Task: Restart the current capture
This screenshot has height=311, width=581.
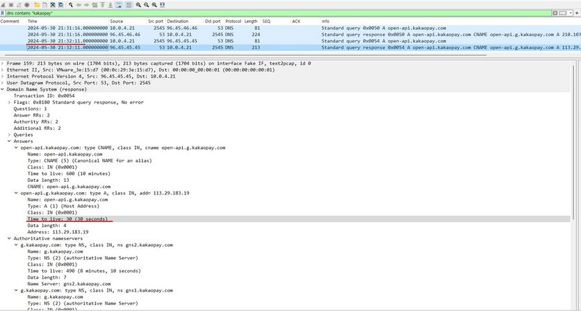Action: 19,5
